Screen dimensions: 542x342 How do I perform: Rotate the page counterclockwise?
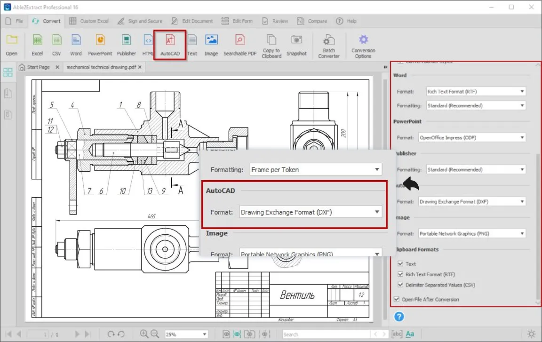tap(121, 334)
